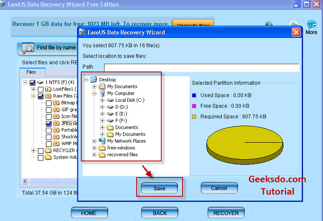The image size is (323, 221).
Task: Click the RECOVER button
Action: 226,213
